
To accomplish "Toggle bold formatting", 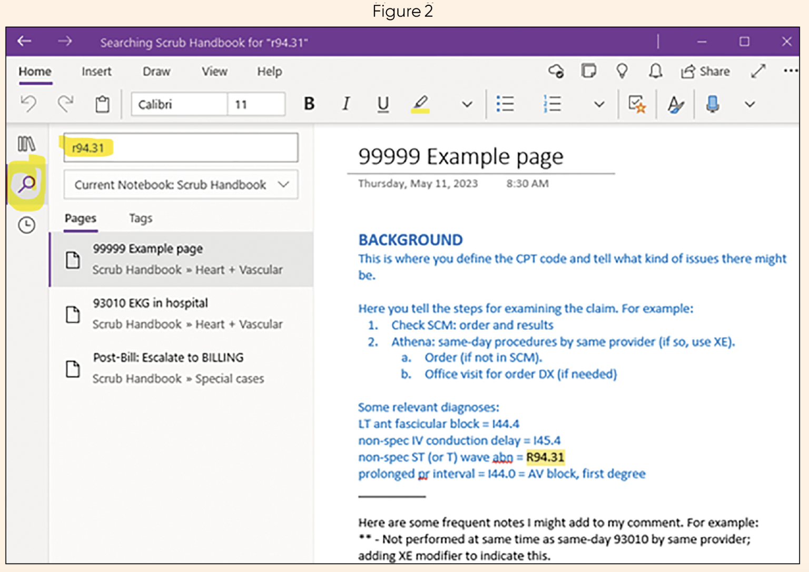I will pyautogui.click(x=309, y=104).
